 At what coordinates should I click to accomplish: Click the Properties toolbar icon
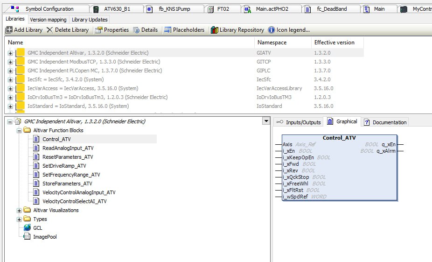(x=98, y=30)
